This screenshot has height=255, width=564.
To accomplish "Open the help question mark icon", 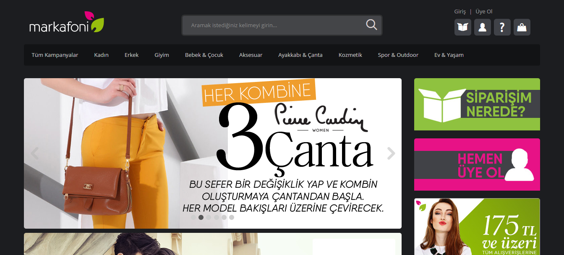I will [502, 27].
